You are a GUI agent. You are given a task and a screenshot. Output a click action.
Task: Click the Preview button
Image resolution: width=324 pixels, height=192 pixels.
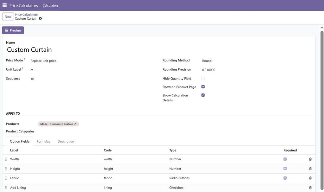13,30
